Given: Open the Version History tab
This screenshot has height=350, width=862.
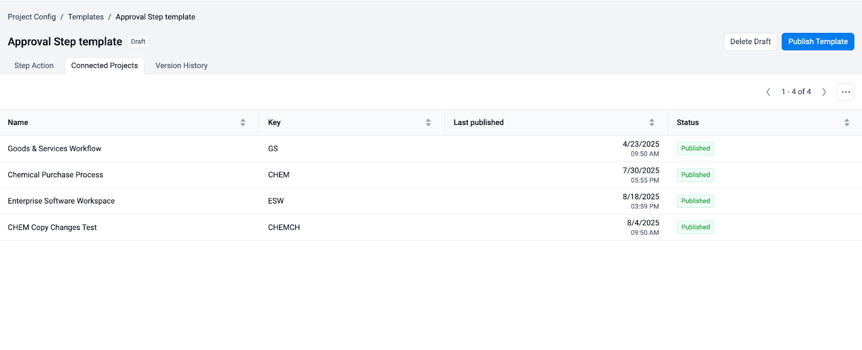Looking at the screenshot, I should [181, 66].
